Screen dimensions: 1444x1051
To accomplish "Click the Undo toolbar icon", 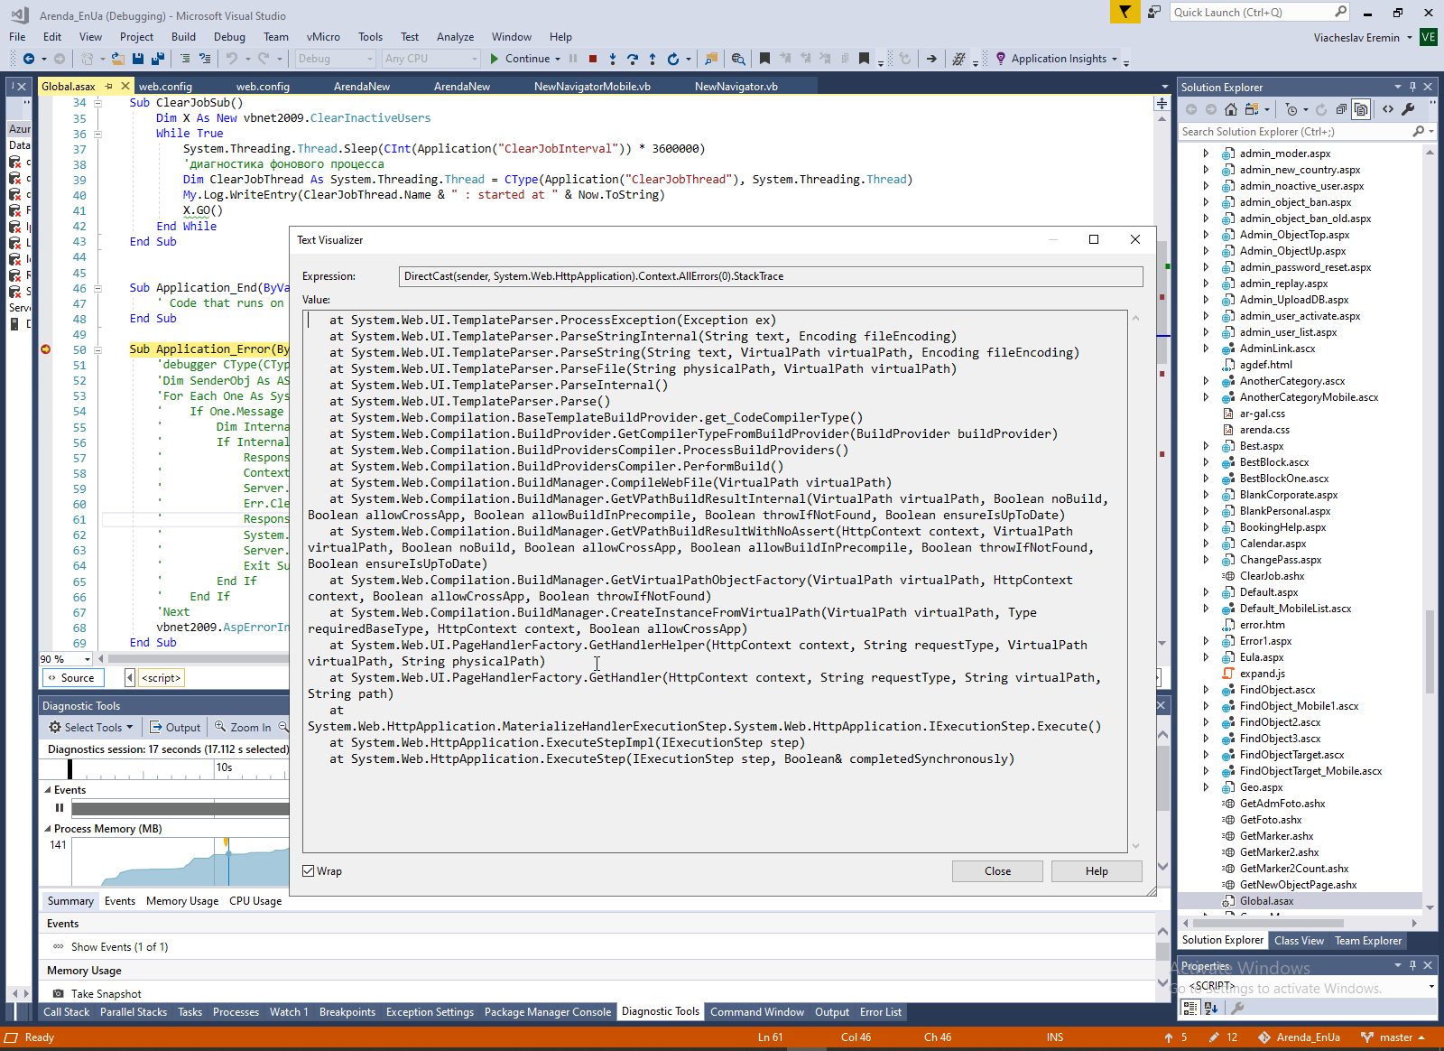I will (232, 59).
